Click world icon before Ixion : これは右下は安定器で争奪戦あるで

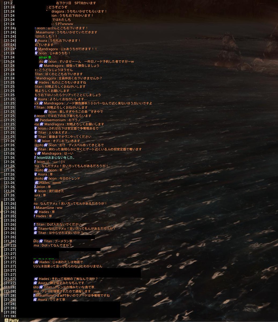tap(36, 128)
